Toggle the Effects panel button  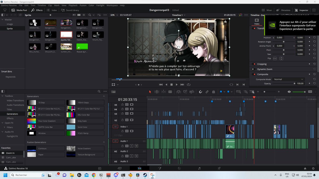pyautogui.click(x=37, y=10)
